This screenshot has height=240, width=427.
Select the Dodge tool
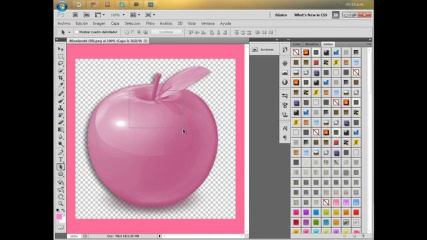click(61, 144)
